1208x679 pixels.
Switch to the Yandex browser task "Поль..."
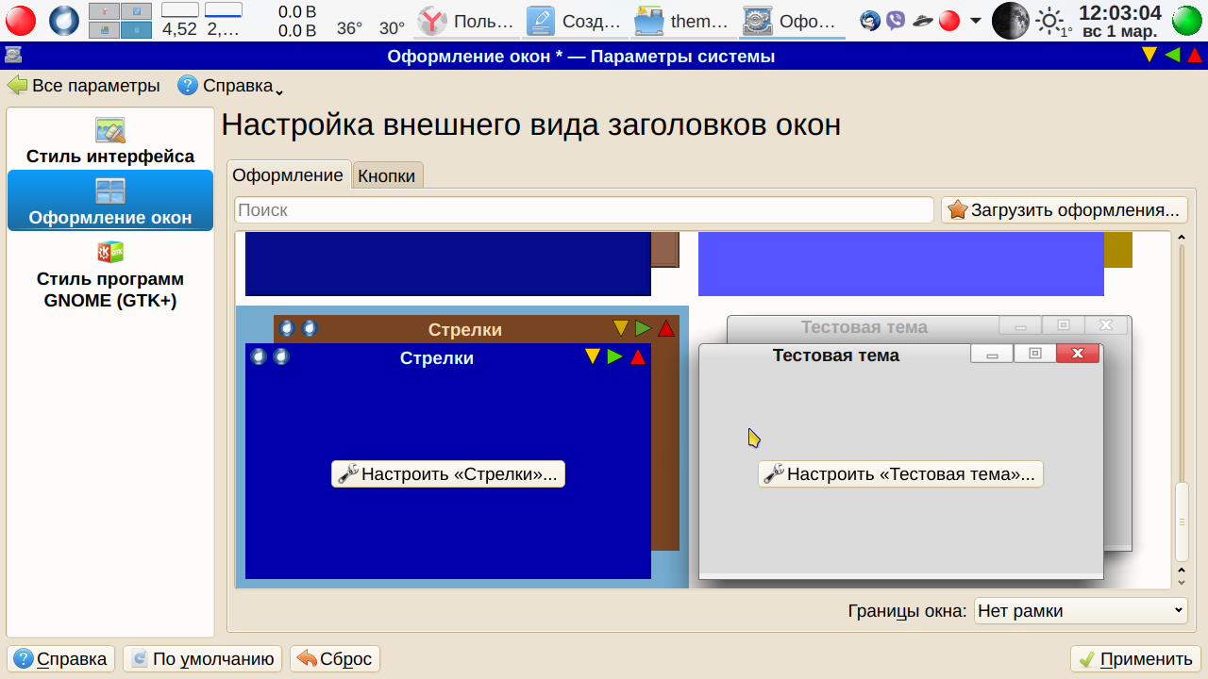click(x=466, y=21)
